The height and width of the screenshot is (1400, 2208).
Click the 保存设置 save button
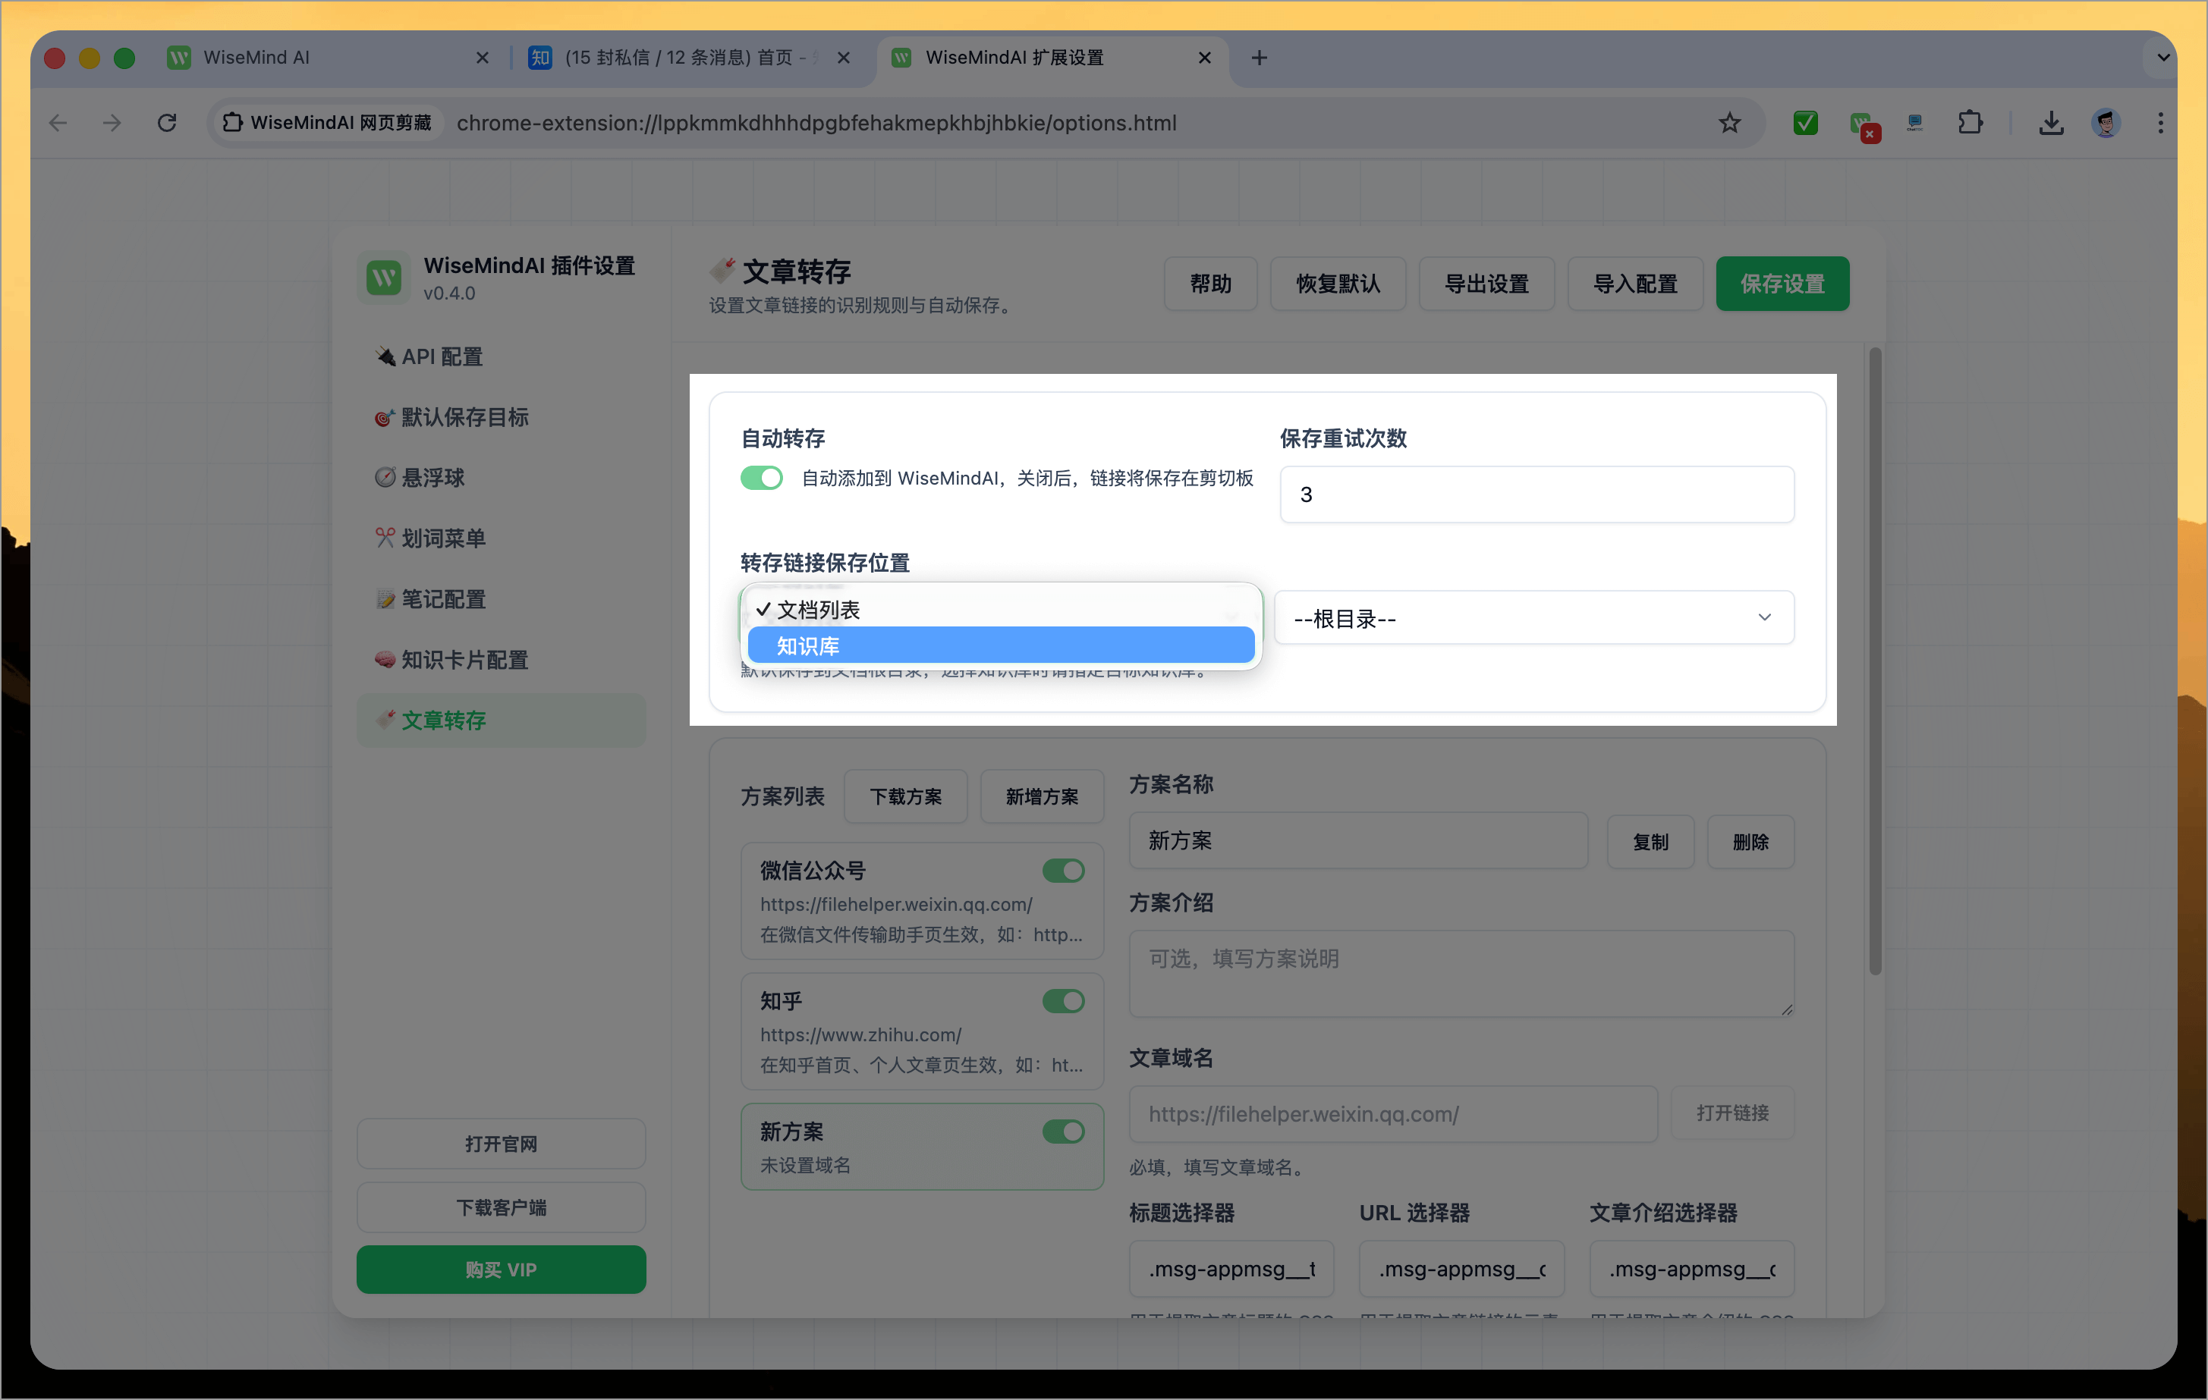[x=1782, y=283]
